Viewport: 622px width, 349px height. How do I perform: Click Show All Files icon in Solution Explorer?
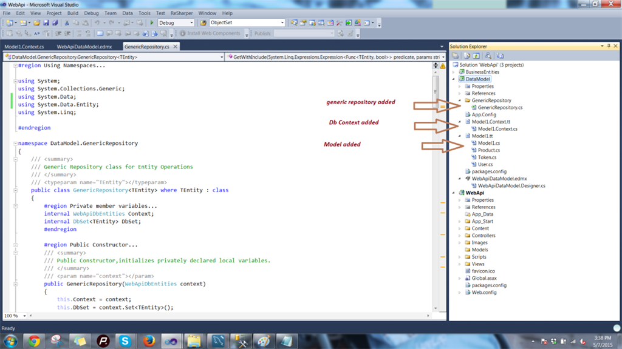pyautogui.click(x=466, y=56)
